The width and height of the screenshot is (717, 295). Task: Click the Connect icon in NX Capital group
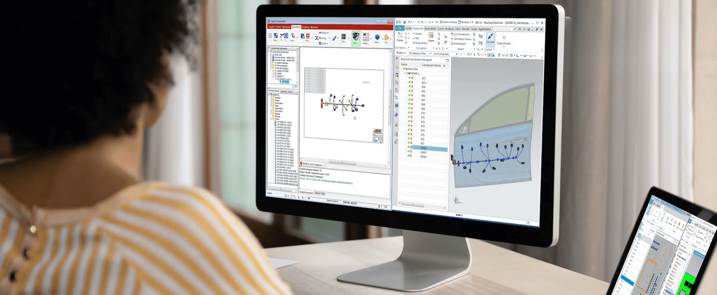[490, 37]
